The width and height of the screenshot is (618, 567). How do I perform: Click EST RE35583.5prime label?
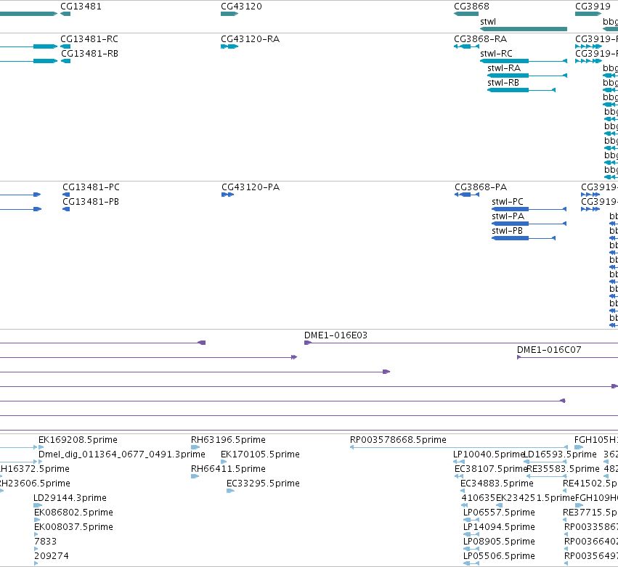pos(564,469)
